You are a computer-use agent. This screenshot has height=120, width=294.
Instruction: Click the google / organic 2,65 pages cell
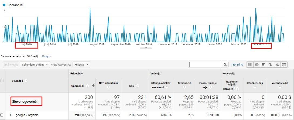[191, 115]
